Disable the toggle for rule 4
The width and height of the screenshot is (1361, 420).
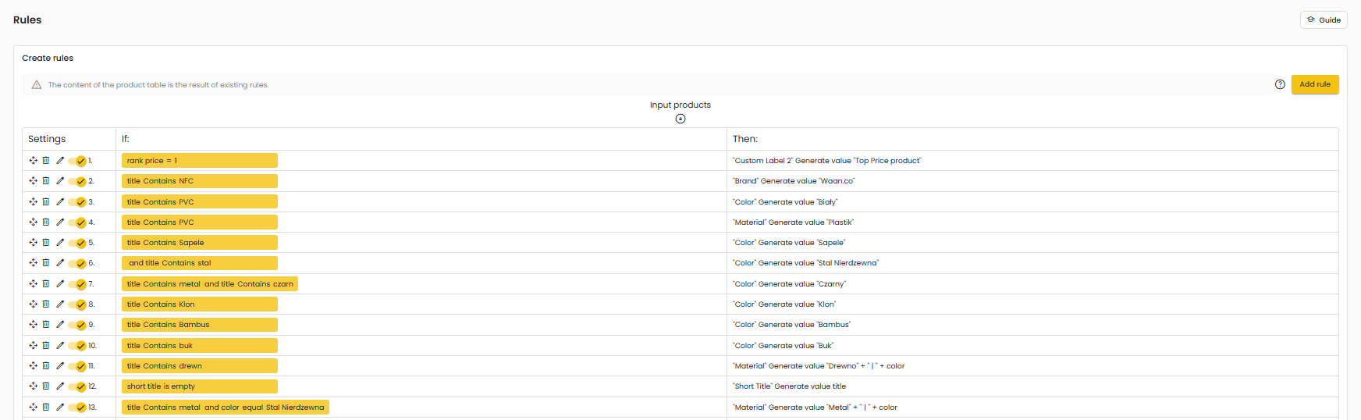(x=77, y=222)
